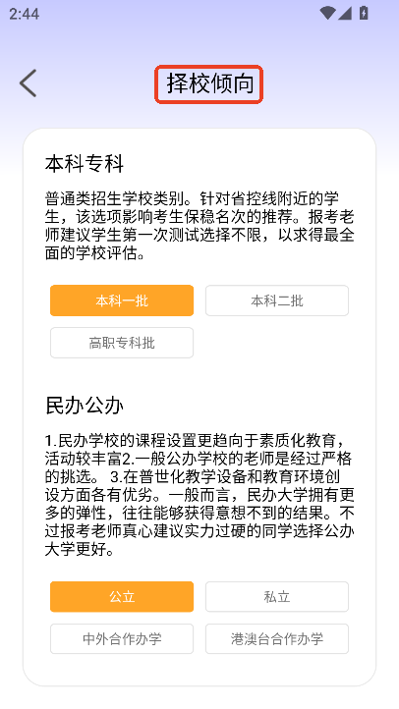The image size is (399, 709).
Task: Pick the 中外合作办学 option
Action: coord(122,639)
